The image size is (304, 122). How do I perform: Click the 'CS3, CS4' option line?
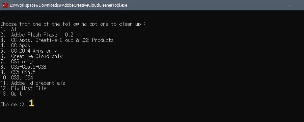[x=17, y=78]
